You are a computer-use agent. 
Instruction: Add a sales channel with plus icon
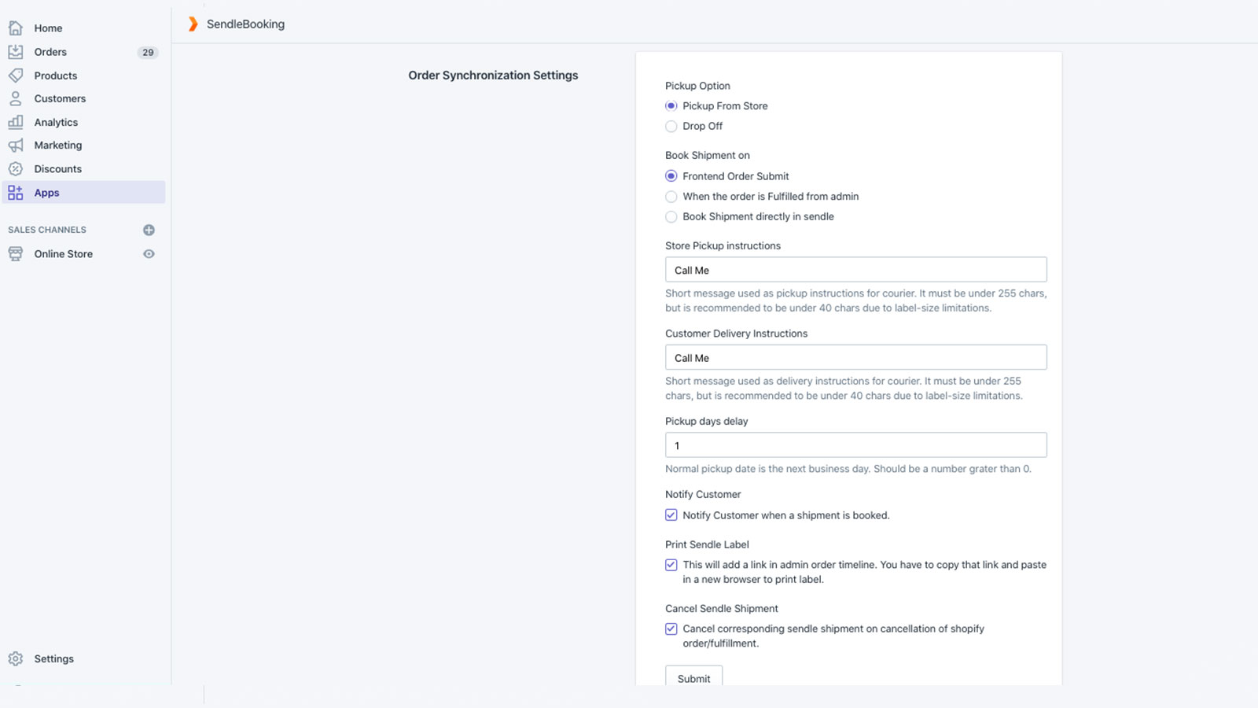(149, 230)
